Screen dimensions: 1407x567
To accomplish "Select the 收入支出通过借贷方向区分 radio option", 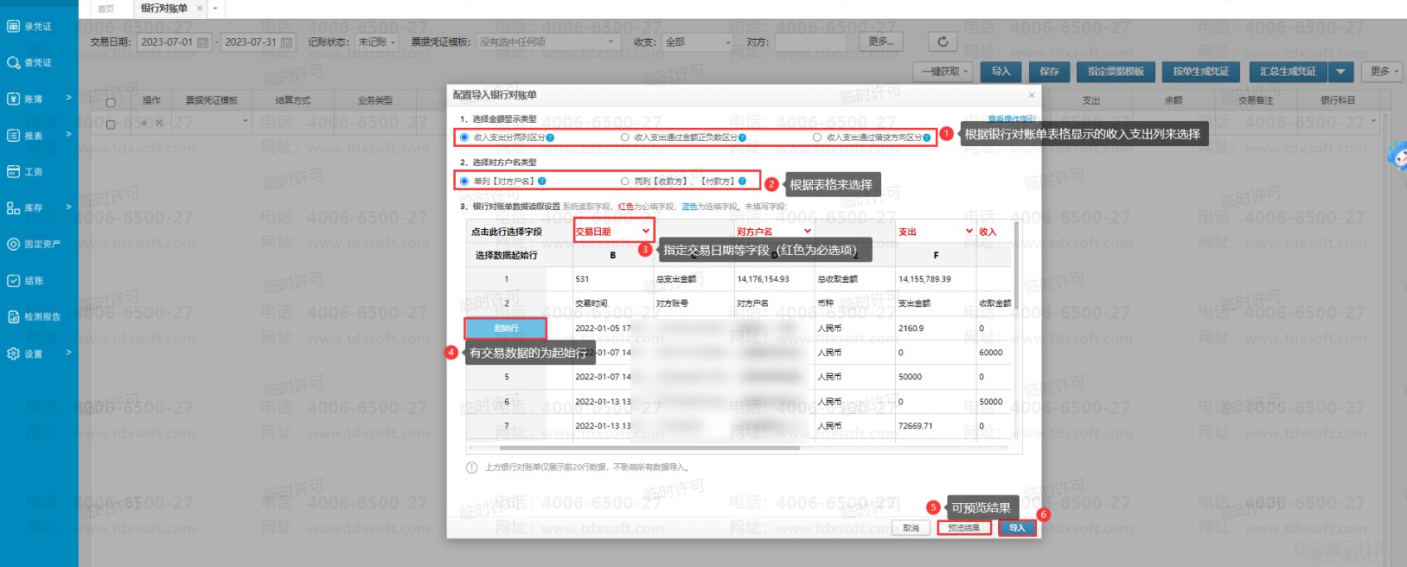I will point(817,137).
